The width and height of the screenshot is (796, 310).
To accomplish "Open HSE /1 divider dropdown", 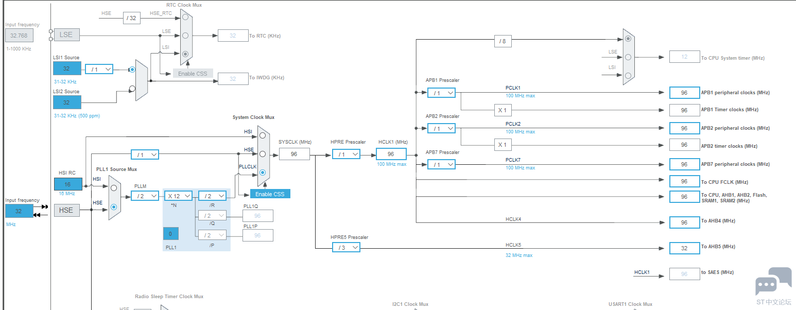I will [x=145, y=154].
